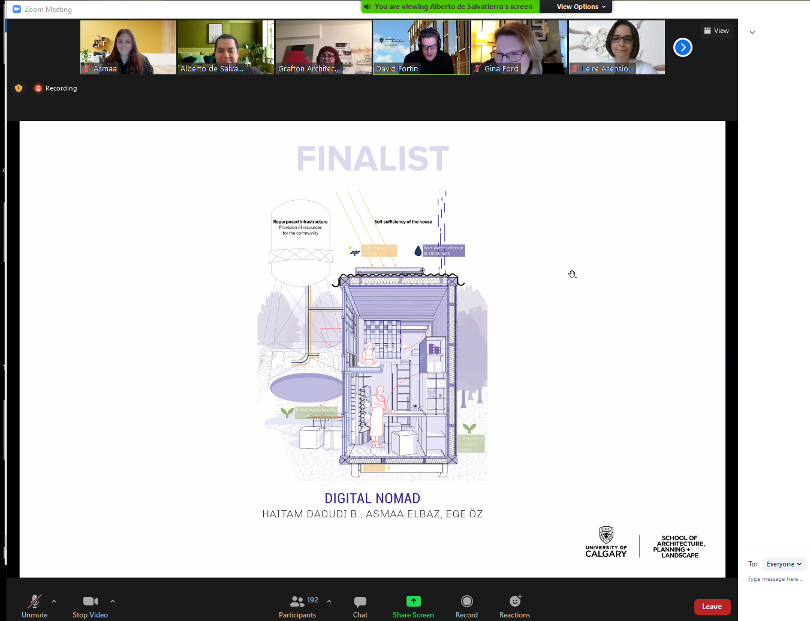Click the View grid layout button

click(716, 31)
